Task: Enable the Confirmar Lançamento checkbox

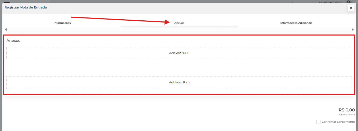Action: coord(318,122)
